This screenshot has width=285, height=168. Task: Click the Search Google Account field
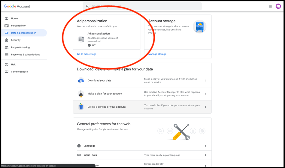click(x=142, y=6)
